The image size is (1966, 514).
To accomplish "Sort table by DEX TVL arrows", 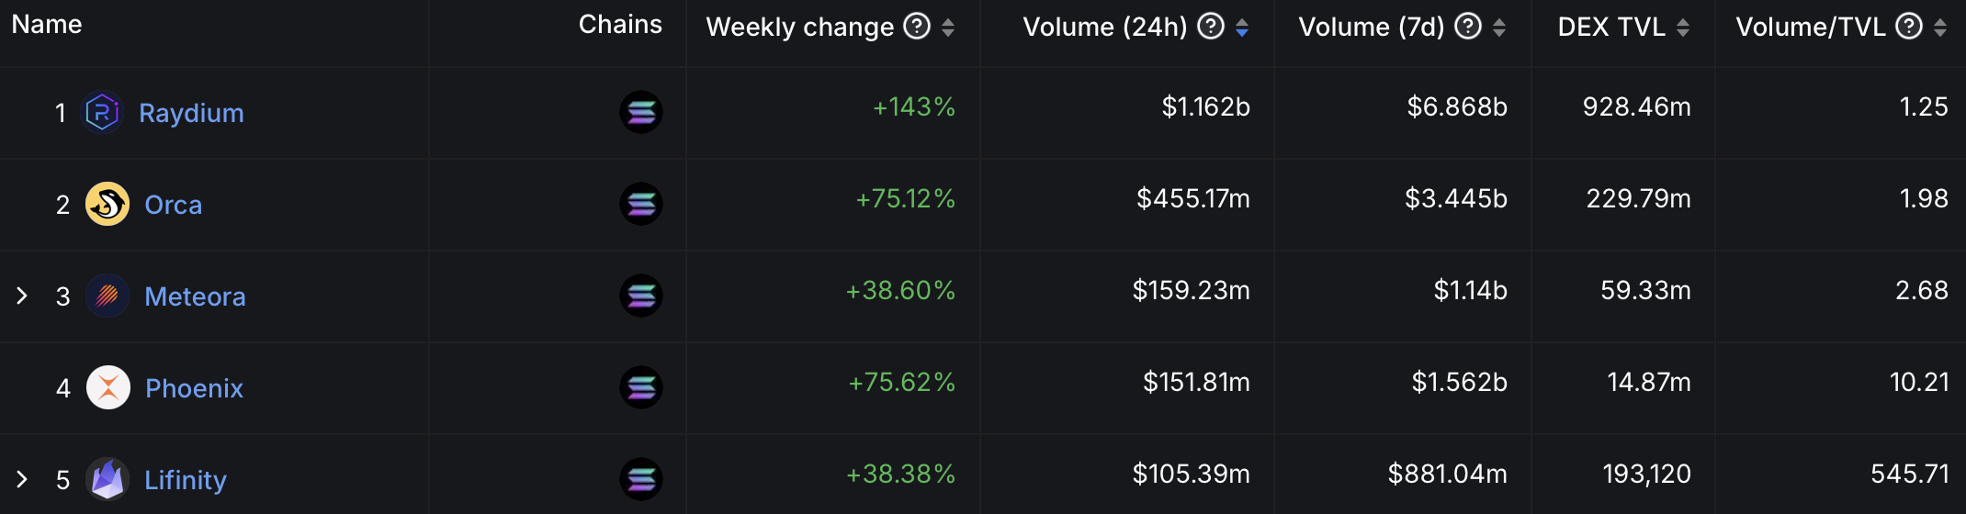I will pos(1683,28).
